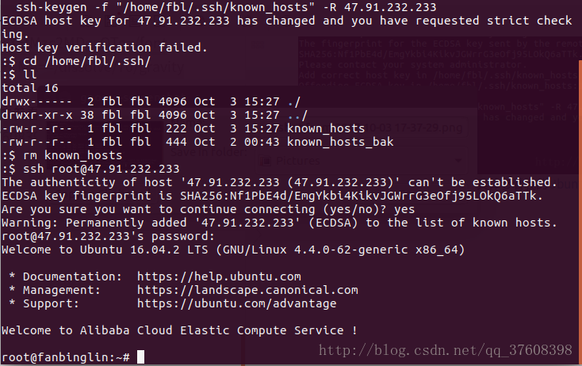Click the 'yes' answer to connection prompt
The width and height of the screenshot is (582, 366).
click(404, 208)
